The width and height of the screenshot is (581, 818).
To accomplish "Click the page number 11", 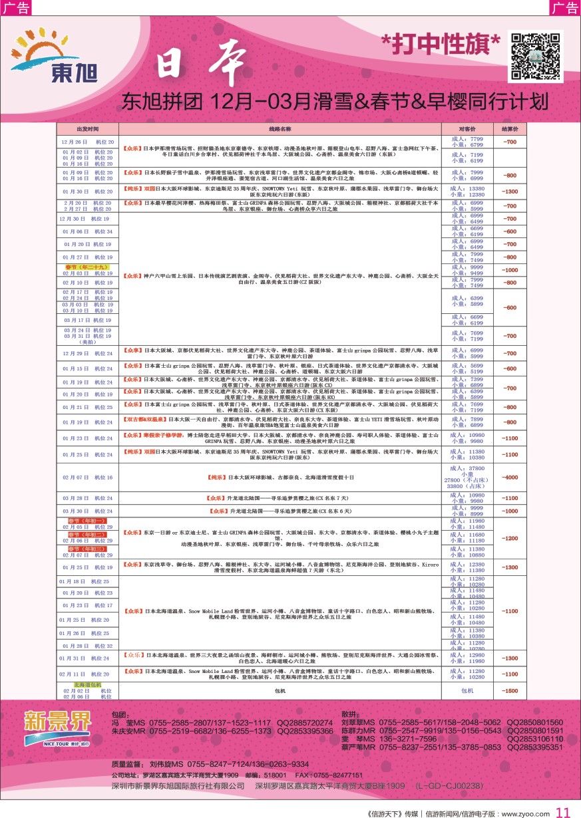I will point(563,812).
